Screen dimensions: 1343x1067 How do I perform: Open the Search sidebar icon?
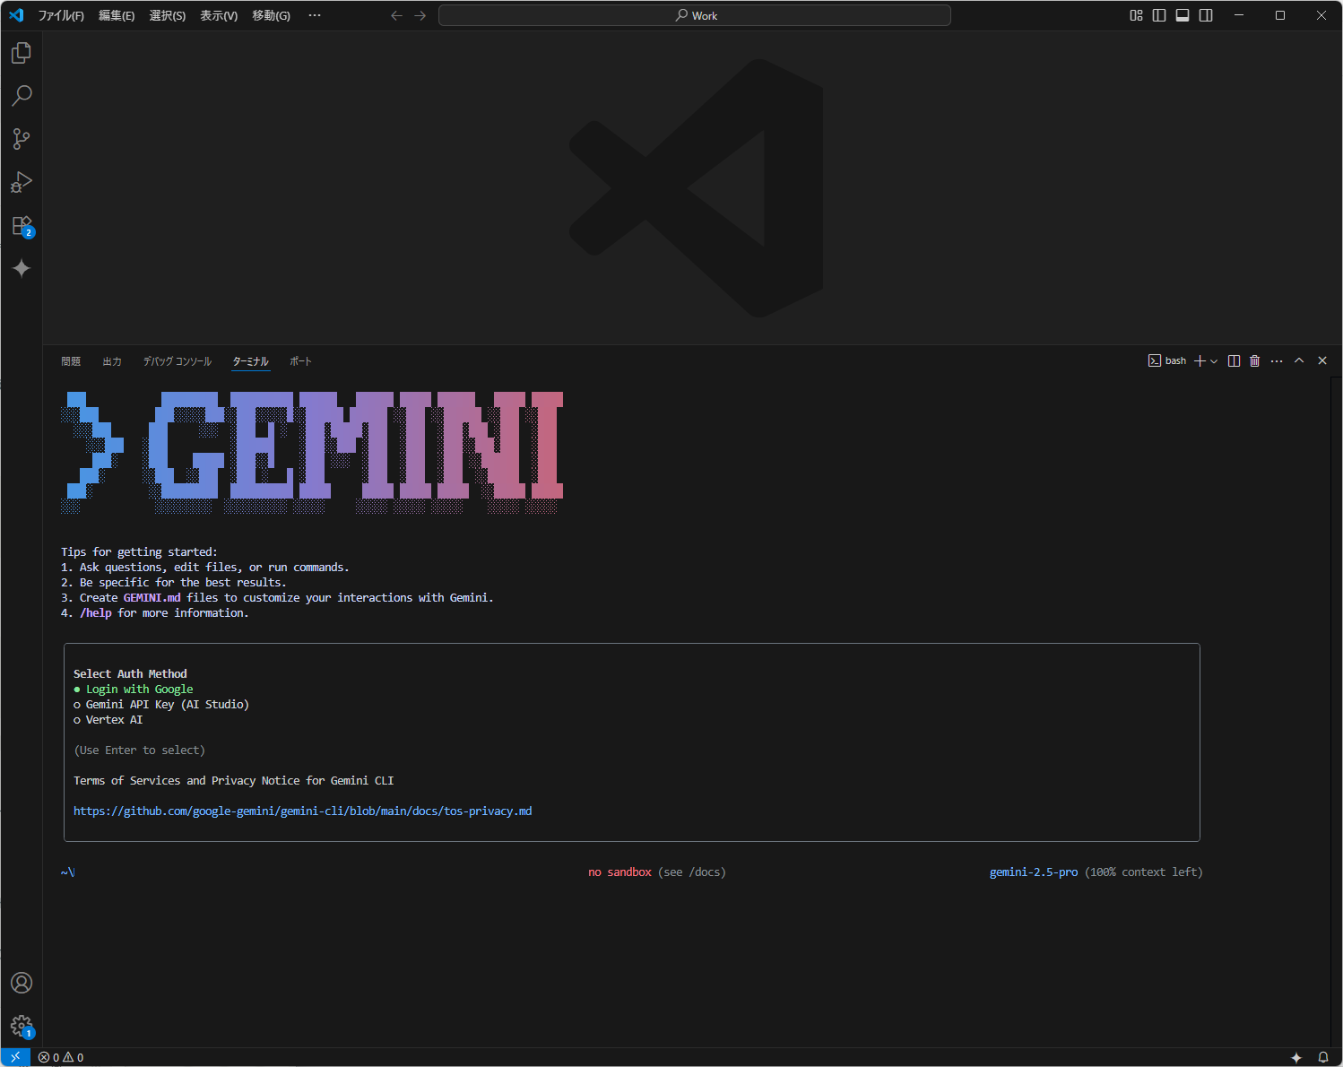(21, 95)
